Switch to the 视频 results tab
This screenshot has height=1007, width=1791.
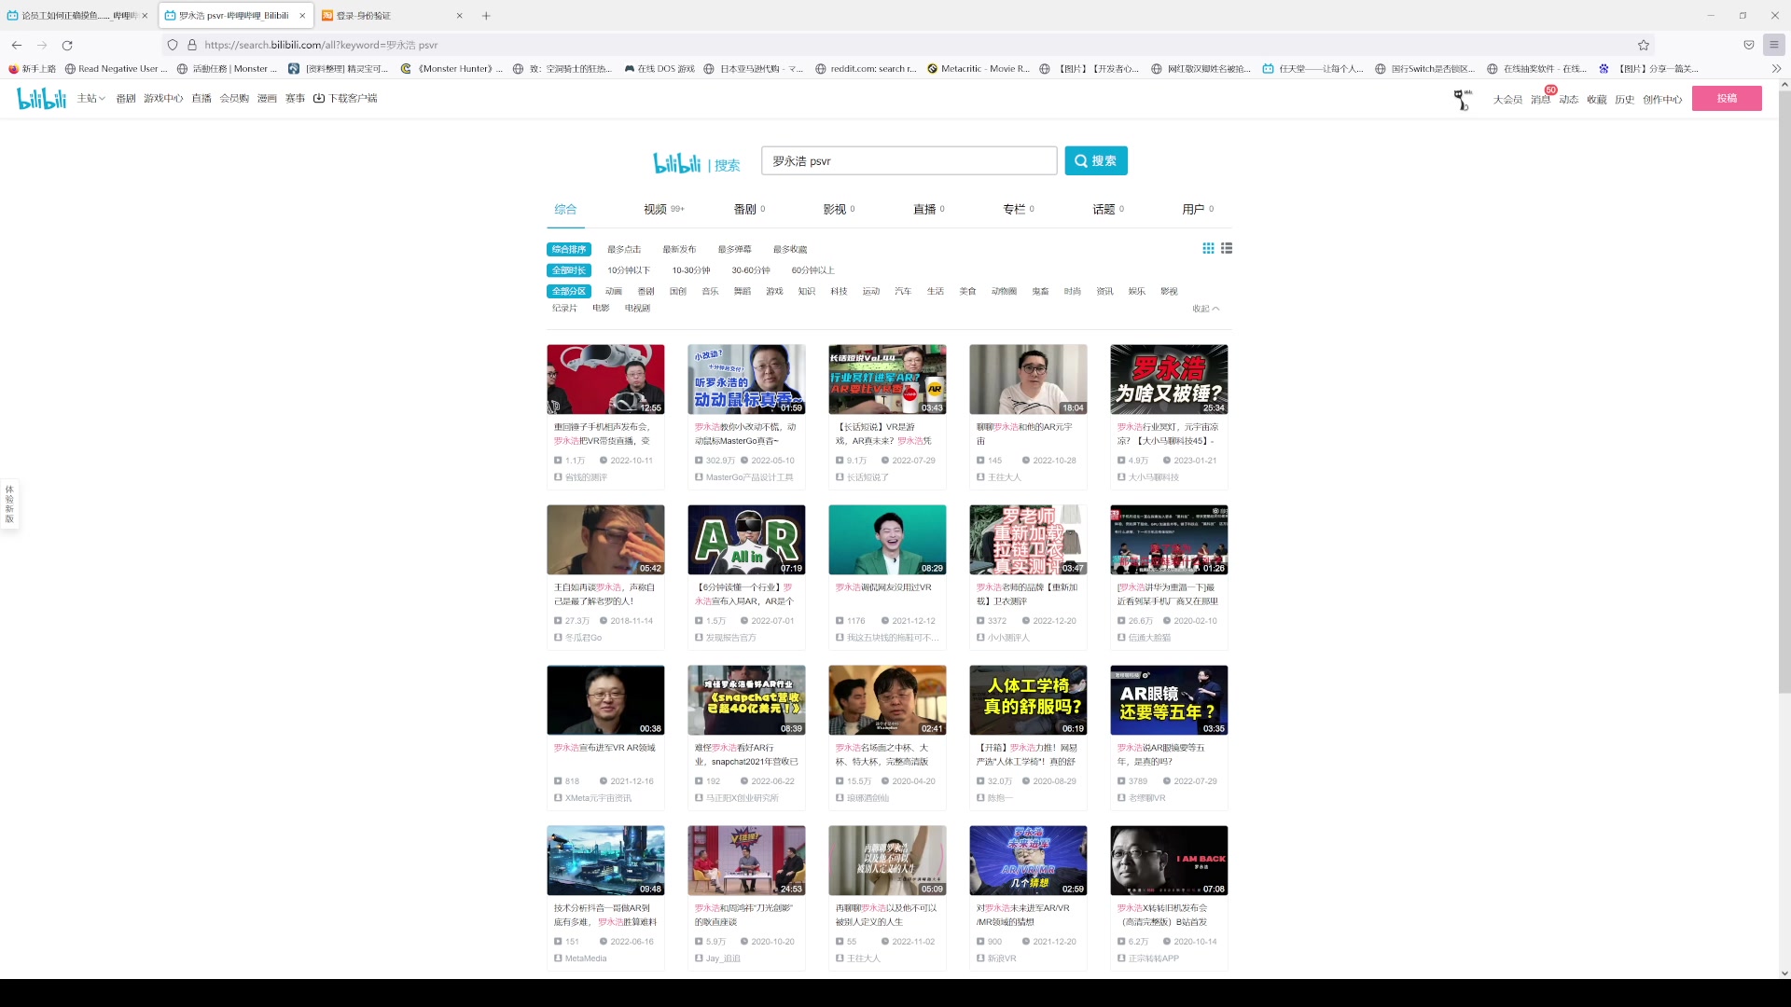pyautogui.click(x=657, y=209)
